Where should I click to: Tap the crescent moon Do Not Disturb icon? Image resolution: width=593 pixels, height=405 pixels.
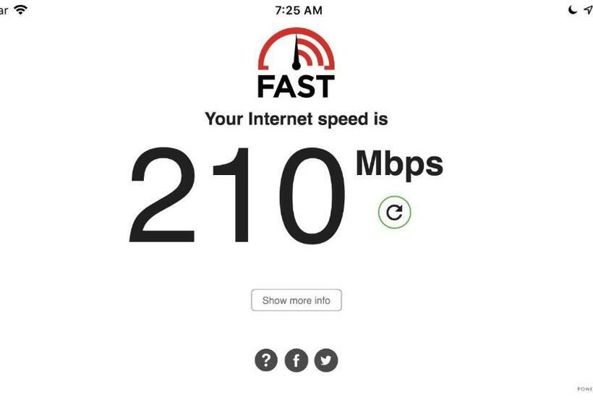pyautogui.click(x=573, y=10)
